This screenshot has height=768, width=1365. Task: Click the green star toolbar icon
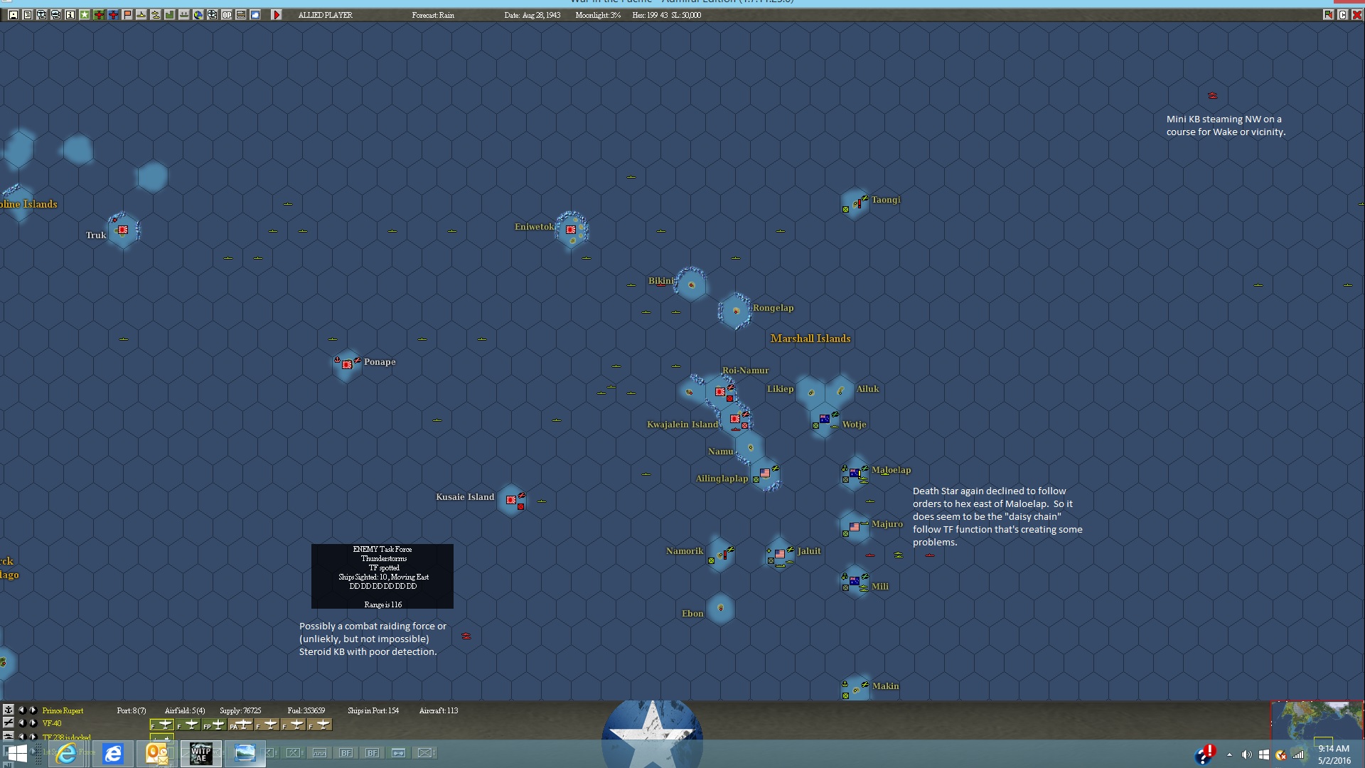pos(85,15)
